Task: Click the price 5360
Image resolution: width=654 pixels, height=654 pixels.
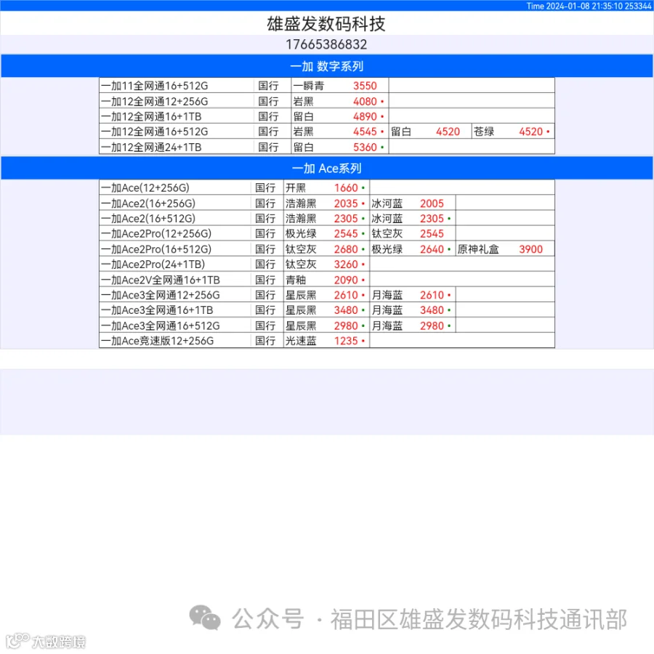Action: 365,148
